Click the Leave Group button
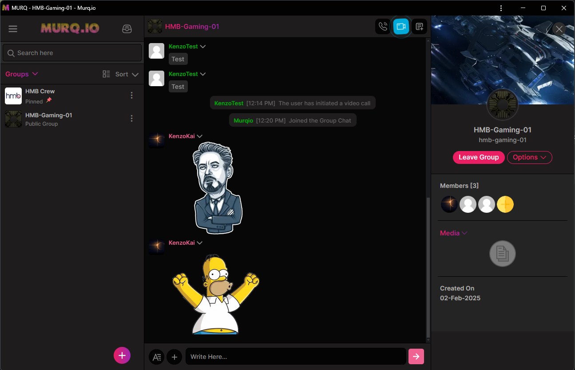This screenshot has height=370, width=575. [x=479, y=157]
